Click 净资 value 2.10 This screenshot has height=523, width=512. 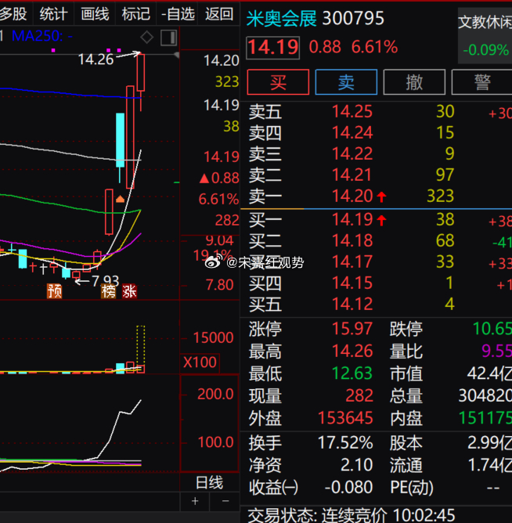coord(356,465)
